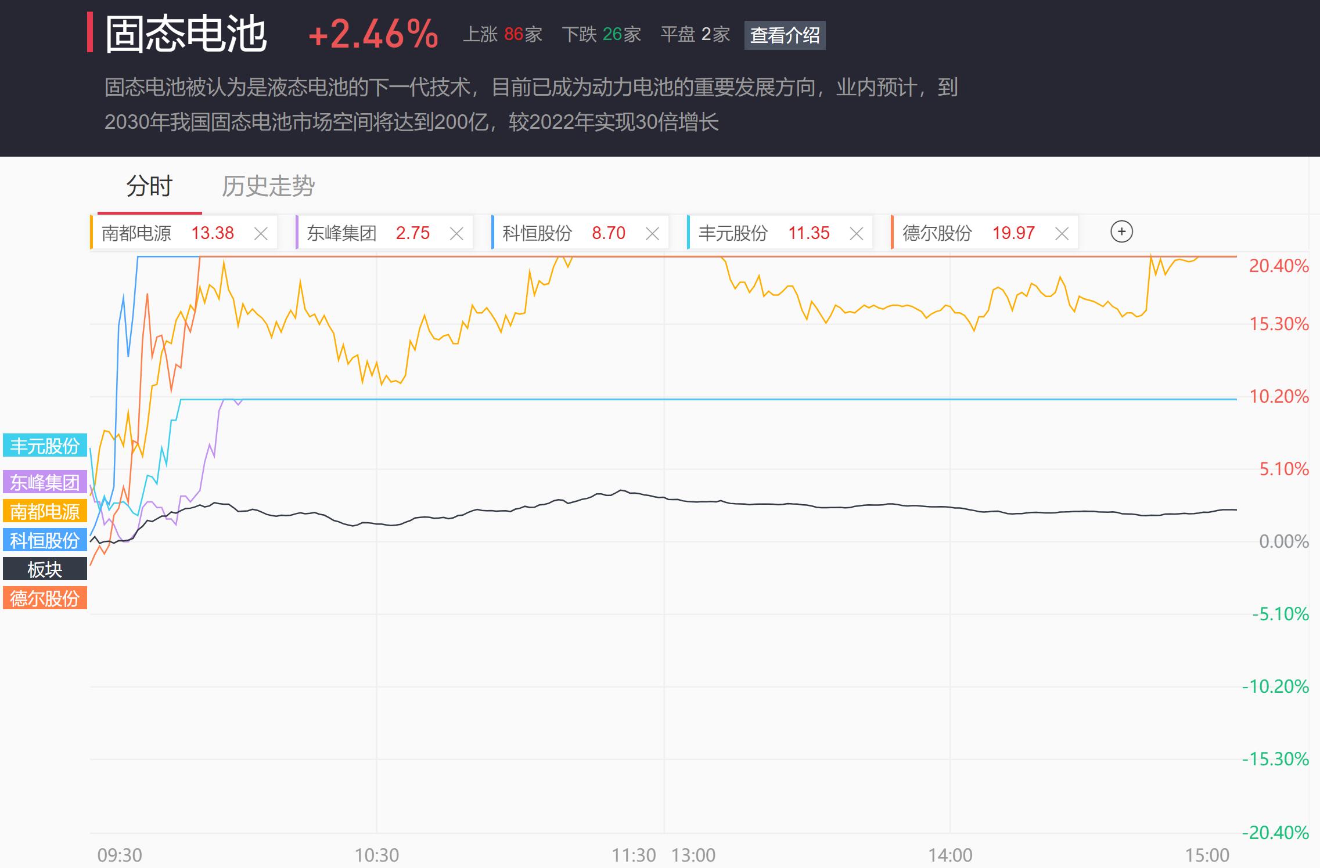The width and height of the screenshot is (1320, 868).
Task: Toggle the 科恒股份 legend label
Action: (45, 540)
